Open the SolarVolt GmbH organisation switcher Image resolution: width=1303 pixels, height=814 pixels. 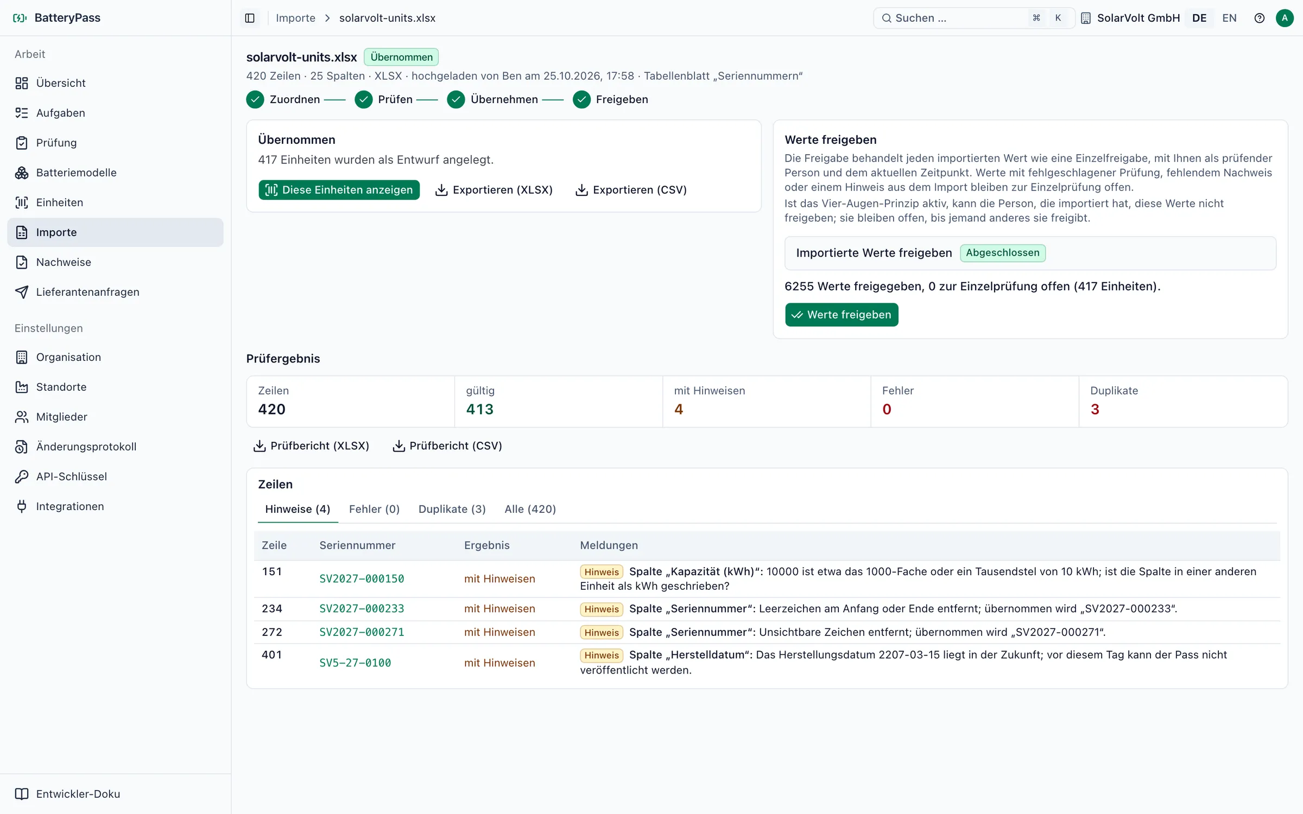tap(1130, 18)
